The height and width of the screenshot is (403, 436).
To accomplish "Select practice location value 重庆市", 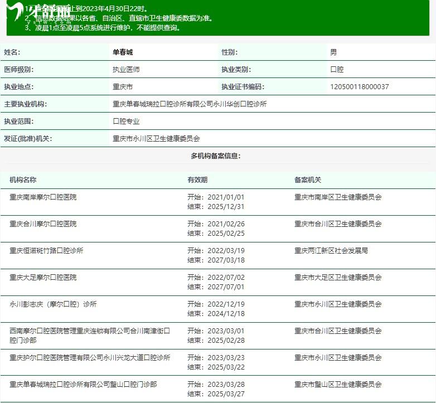I will (123, 87).
